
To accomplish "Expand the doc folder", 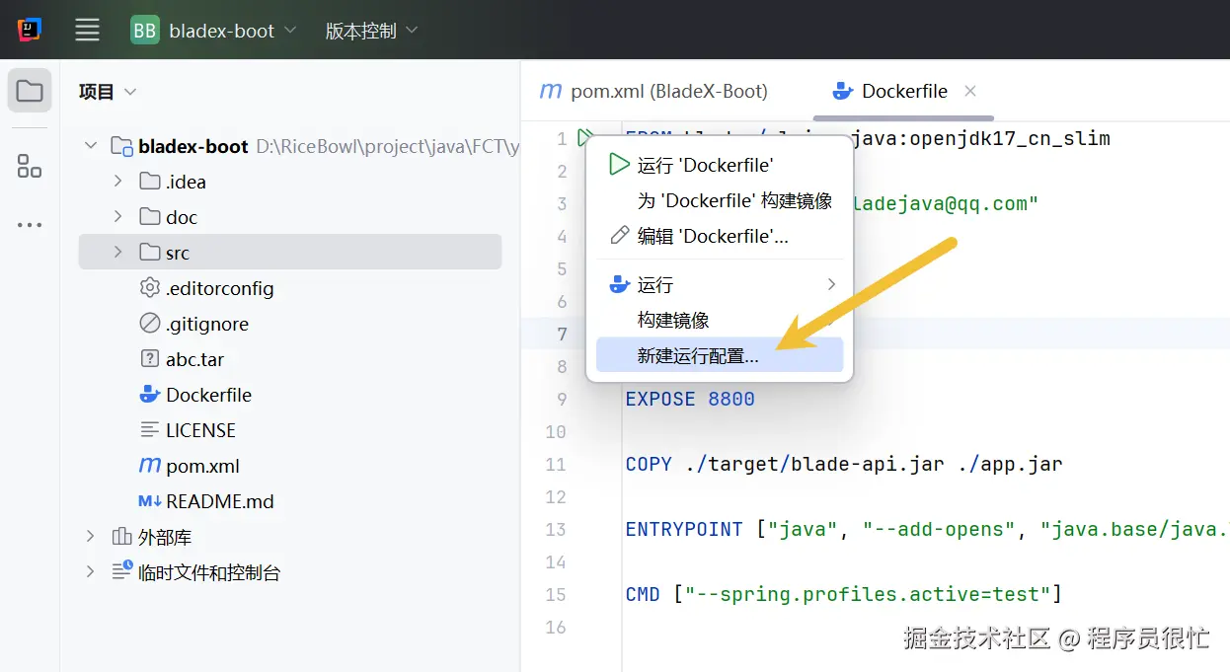I will pyautogui.click(x=117, y=217).
